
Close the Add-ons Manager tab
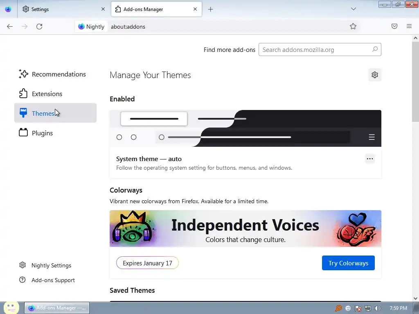(x=195, y=9)
